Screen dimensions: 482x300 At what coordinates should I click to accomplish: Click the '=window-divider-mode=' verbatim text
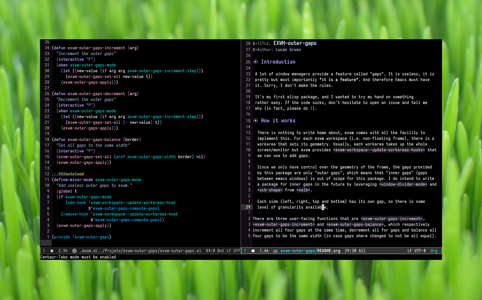point(403,184)
